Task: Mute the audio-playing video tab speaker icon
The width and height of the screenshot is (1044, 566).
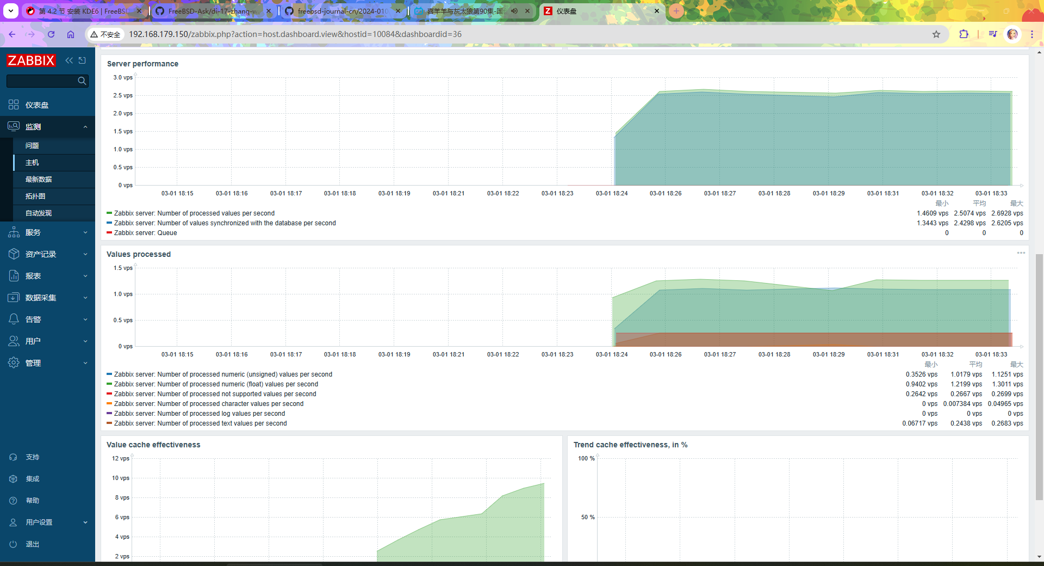Action: click(x=514, y=11)
